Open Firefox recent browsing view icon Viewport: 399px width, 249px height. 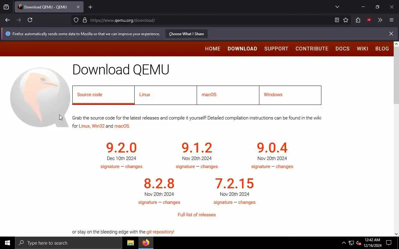click(x=6, y=7)
